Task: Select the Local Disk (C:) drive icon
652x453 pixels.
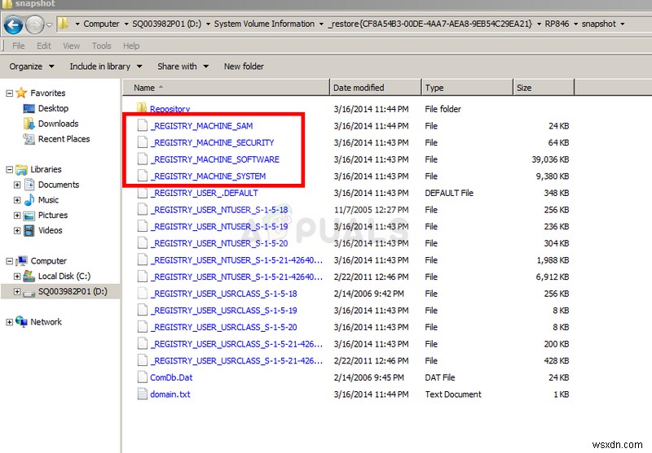Action: [x=29, y=277]
